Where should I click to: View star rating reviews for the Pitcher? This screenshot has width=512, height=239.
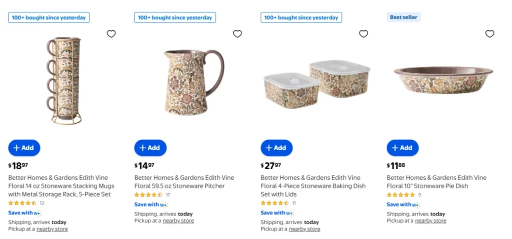click(x=152, y=195)
